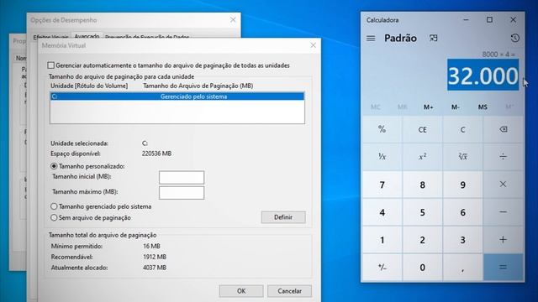Minimize the Calculadora window
The image size is (538, 302).
click(466, 20)
